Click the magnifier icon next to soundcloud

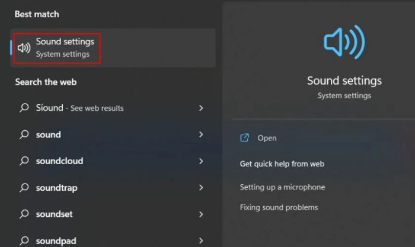pyautogui.click(x=24, y=161)
